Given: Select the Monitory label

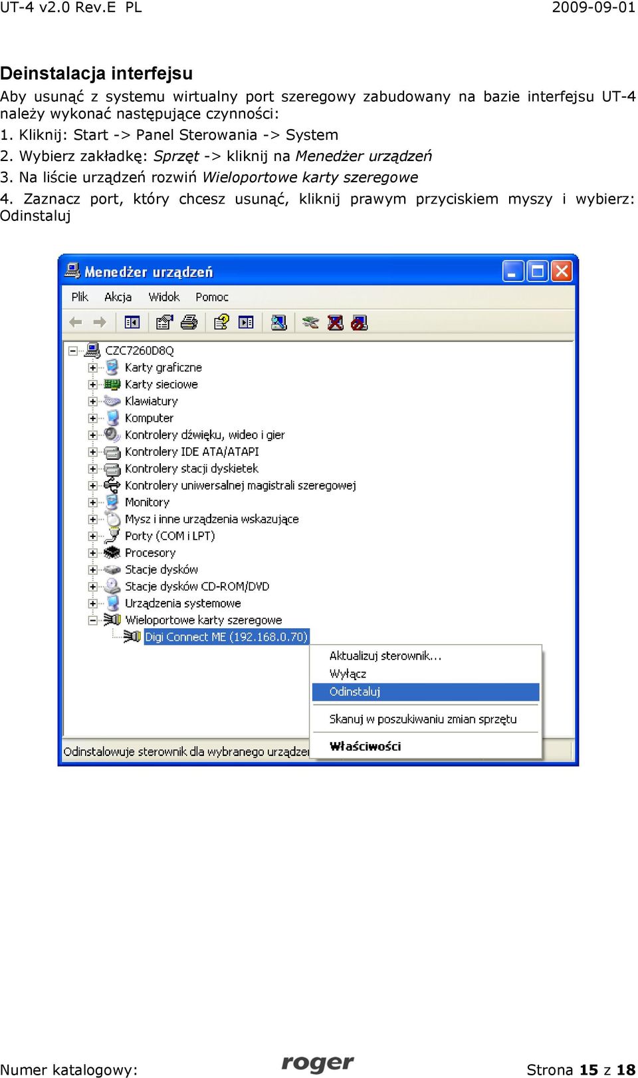Looking at the screenshot, I should click(x=147, y=502).
